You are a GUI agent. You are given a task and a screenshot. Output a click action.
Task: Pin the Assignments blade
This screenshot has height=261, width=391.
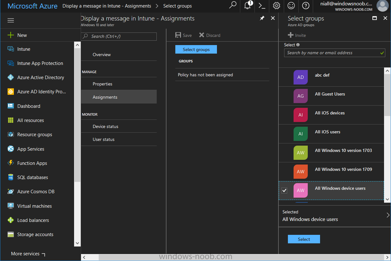(x=262, y=18)
